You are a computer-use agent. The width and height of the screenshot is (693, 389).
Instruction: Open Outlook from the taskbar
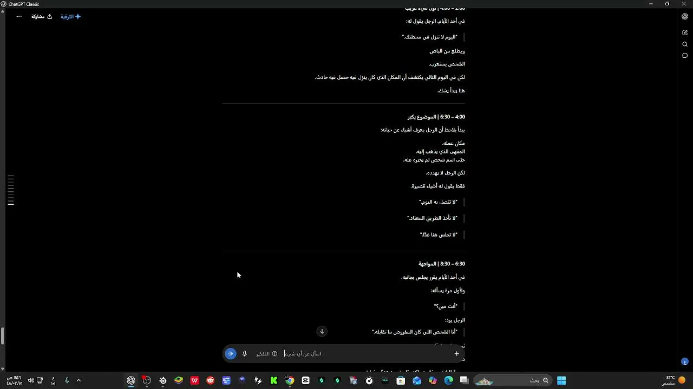pos(416,381)
